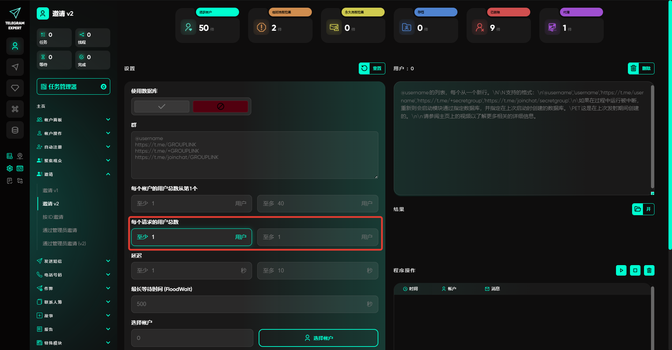Click the user profile icon in left sidebar
672x350 pixels.
click(x=15, y=46)
